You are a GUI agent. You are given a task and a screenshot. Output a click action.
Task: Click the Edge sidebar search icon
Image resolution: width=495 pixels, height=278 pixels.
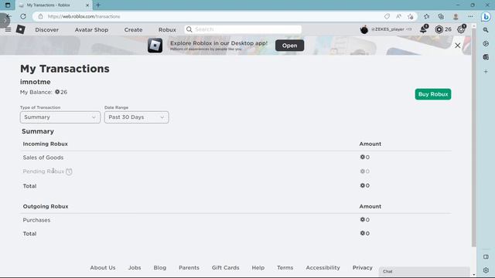(486, 30)
